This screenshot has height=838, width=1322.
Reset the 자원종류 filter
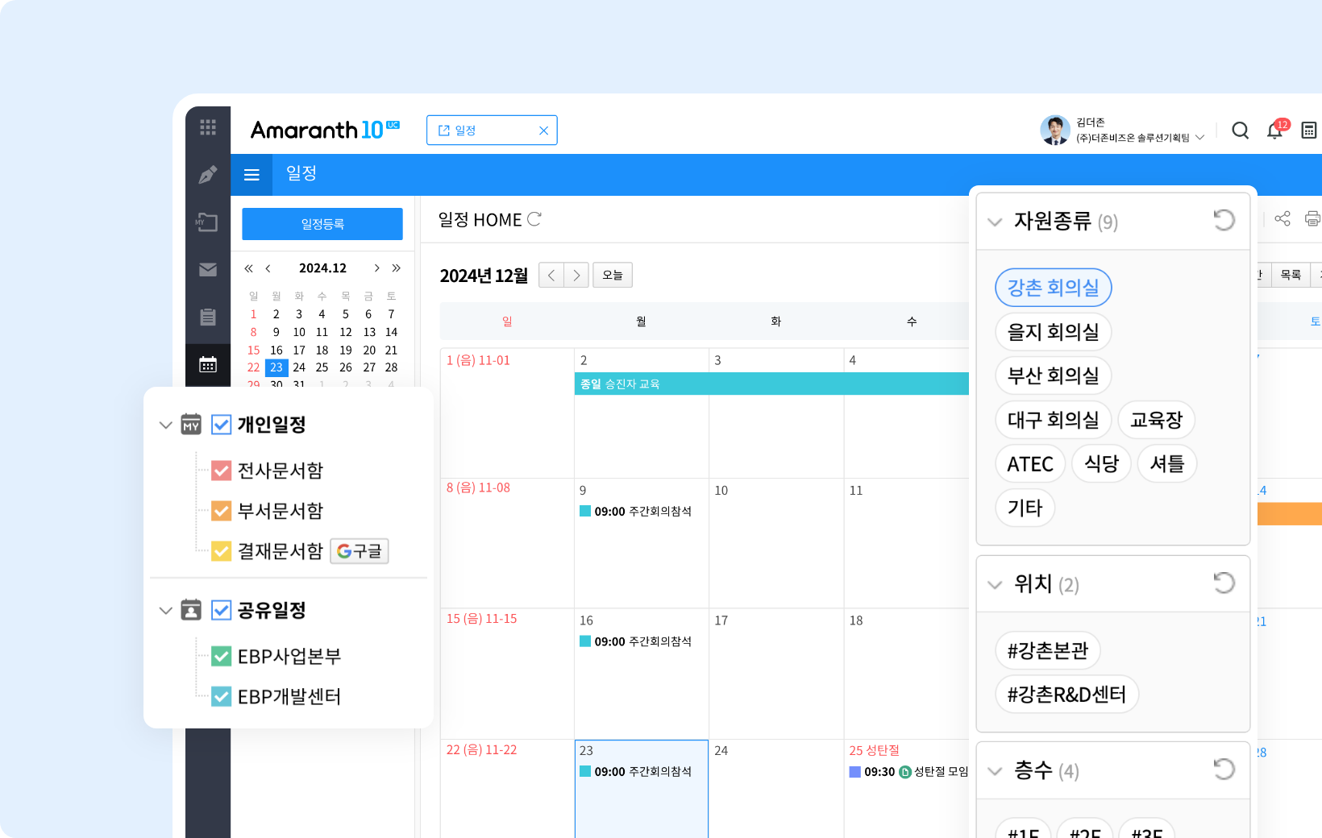[1224, 220]
